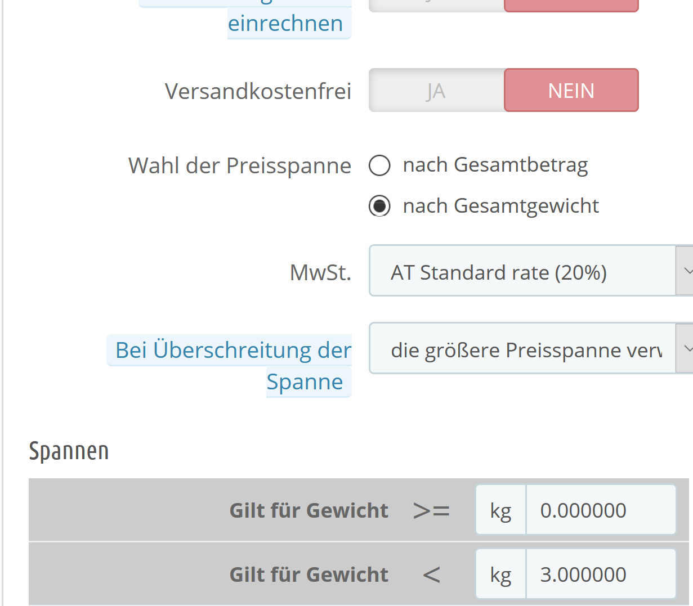The width and height of the screenshot is (693, 606).
Task: Select the "nach Gesamtgewicht" radio option
Action: (379, 207)
